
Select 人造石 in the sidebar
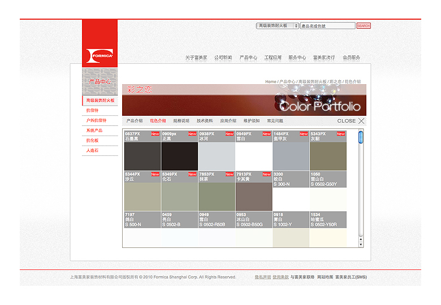100,151
